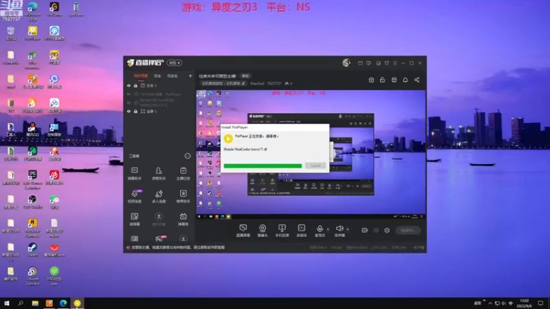
Task: Add the 多媒体 media source
Action: tap(302, 231)
